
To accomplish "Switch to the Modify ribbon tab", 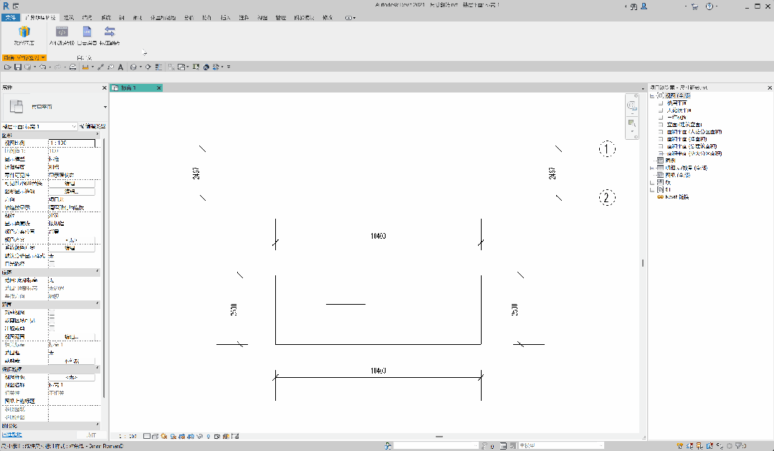I will pos(328,18).
